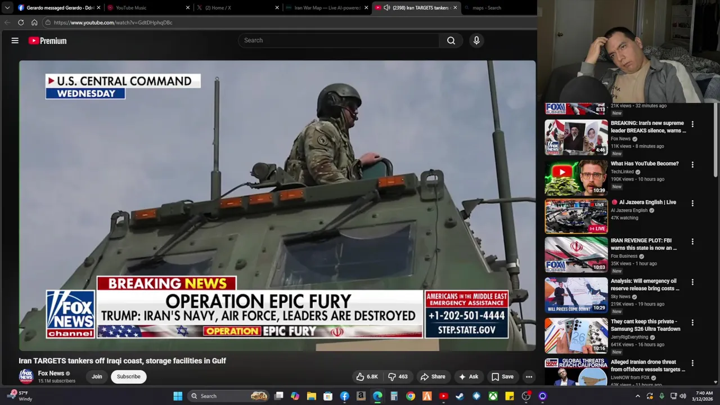720x405 pixels.
Task: Show hidden system tray icons chevron
Action: 638,396
